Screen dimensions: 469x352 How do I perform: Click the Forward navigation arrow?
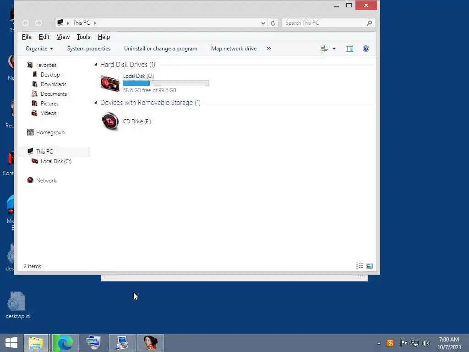coord(38,23)
